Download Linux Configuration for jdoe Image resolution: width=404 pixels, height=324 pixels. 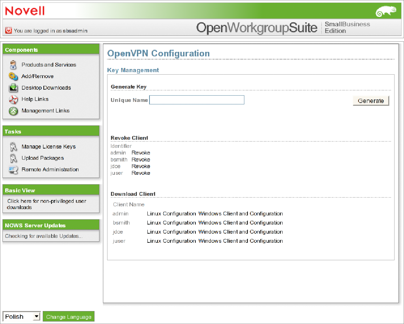coord(171,232)
